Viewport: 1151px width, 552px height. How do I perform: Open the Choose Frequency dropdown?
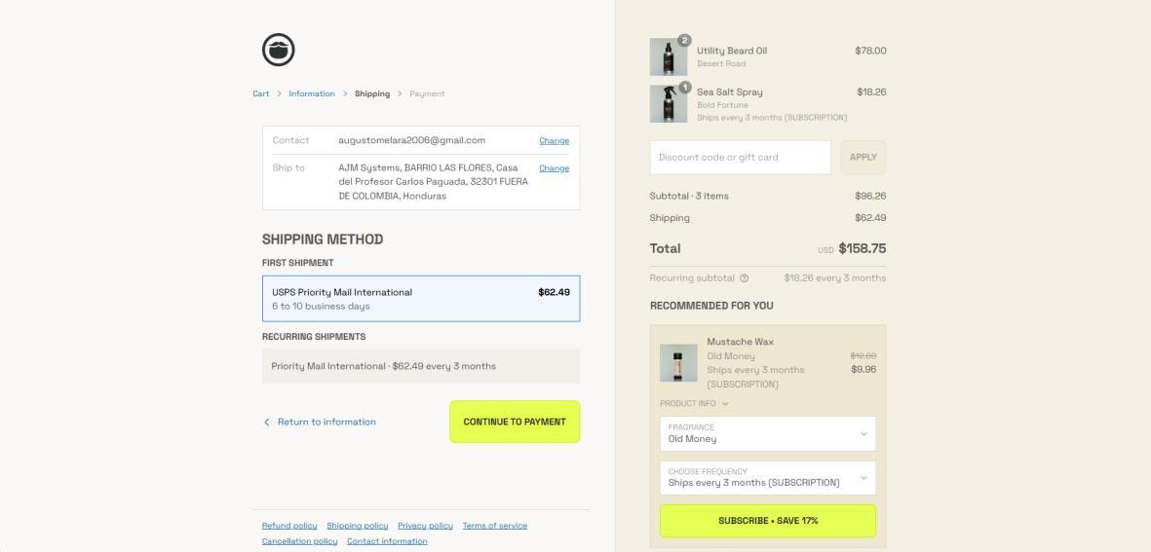[x=768, y=478]
